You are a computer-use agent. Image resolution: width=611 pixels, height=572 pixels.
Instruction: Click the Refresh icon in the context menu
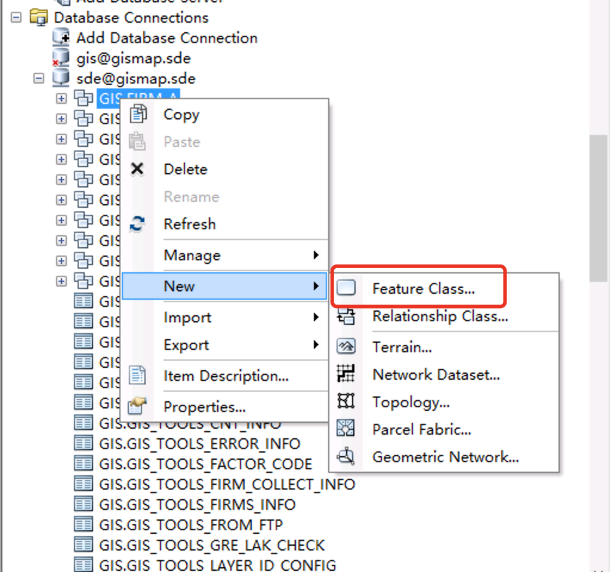click(x=138, y=224)
